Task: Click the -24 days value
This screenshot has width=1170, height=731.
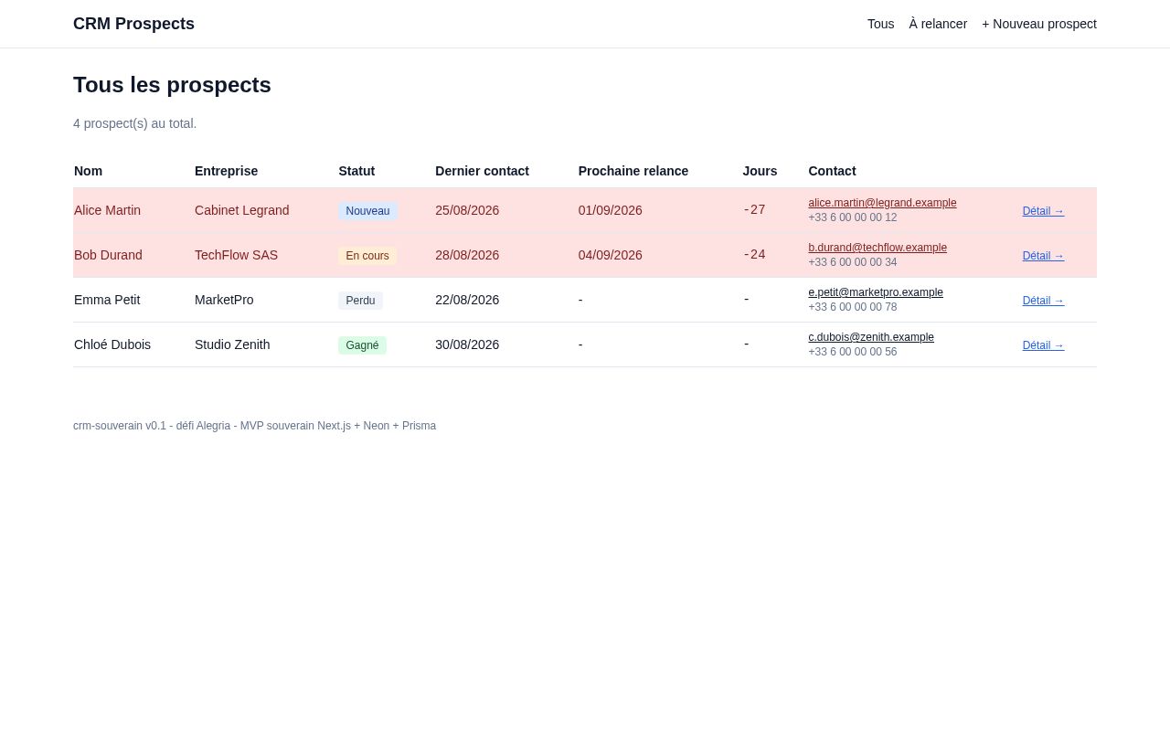Action: 754,255
